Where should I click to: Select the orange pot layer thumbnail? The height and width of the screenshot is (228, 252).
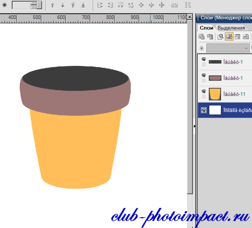(x=215, y=94)
